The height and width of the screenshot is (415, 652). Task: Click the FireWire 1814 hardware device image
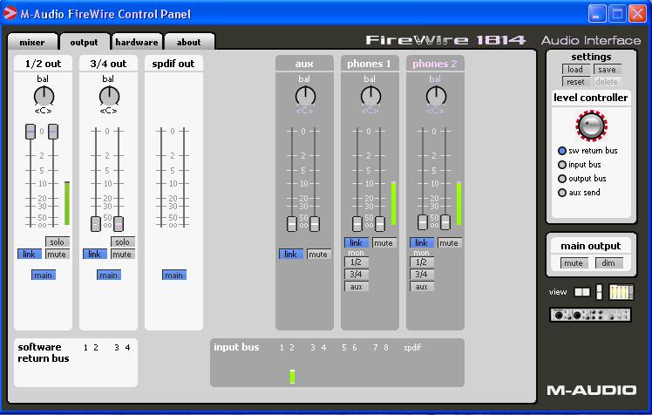590,315
